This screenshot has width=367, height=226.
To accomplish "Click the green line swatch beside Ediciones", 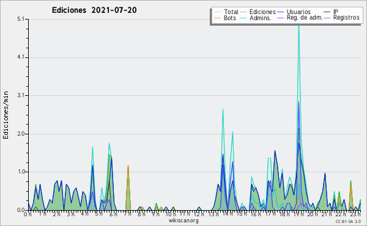I will [x=243, y=12].
